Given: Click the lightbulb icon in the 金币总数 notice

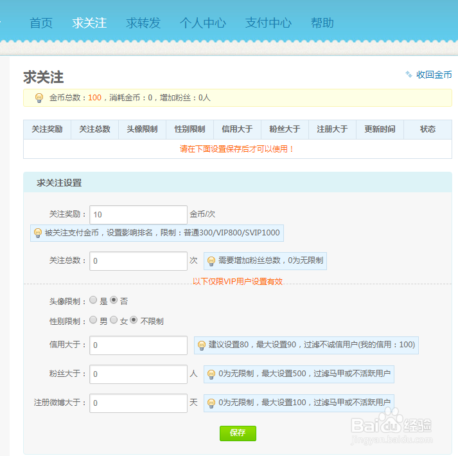Looking at the screenshot, I should pyautogui.click(x=39, y=98).
